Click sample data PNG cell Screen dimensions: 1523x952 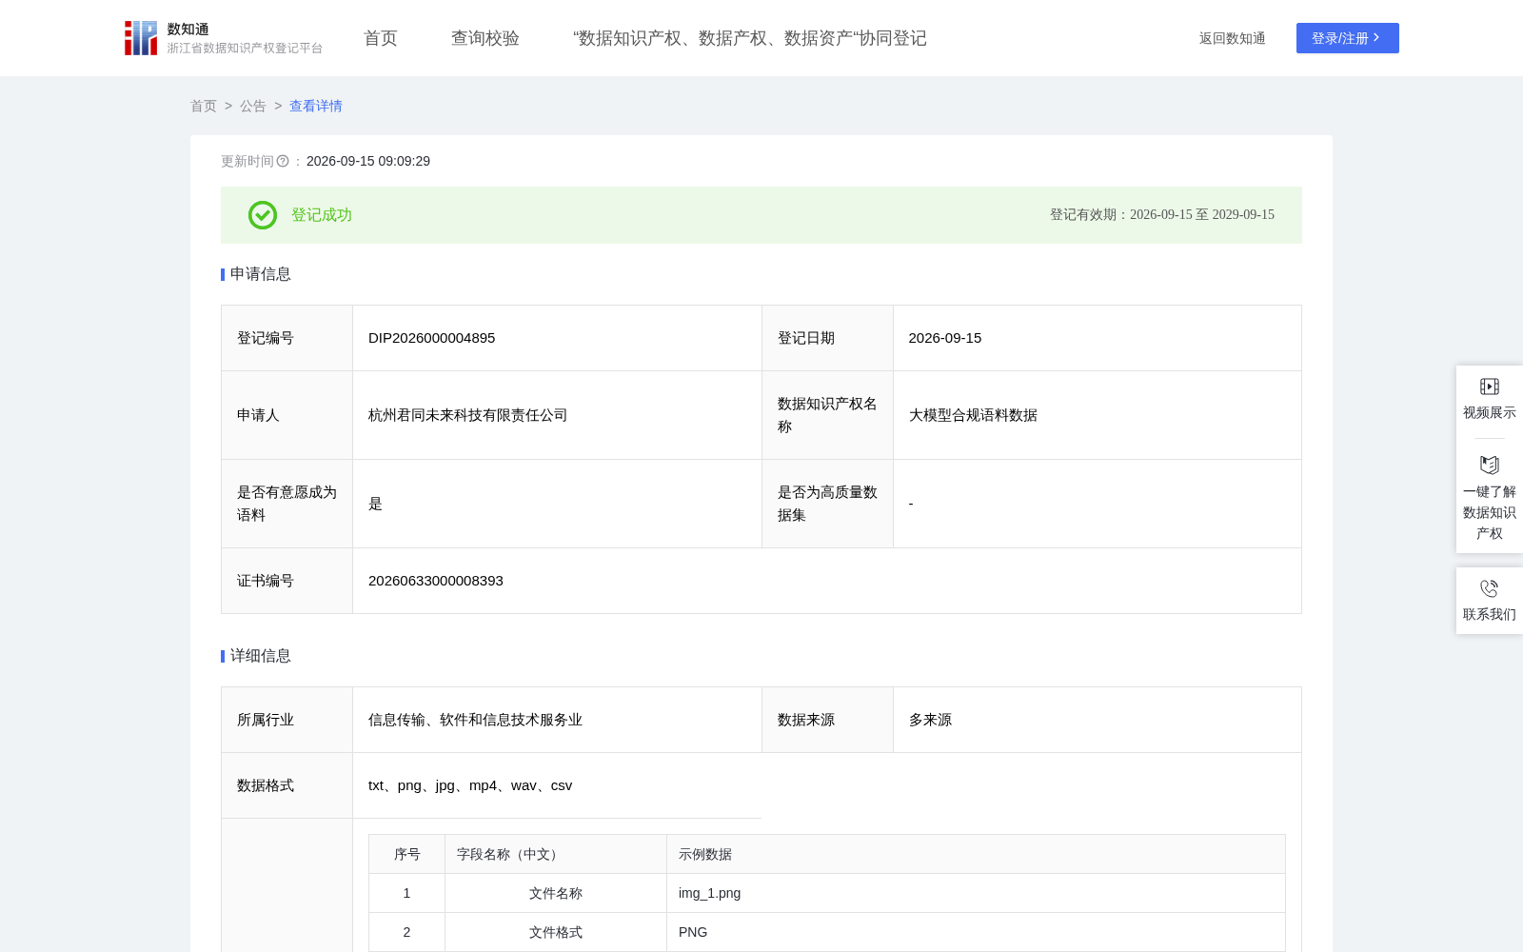(x=976, y=932)
